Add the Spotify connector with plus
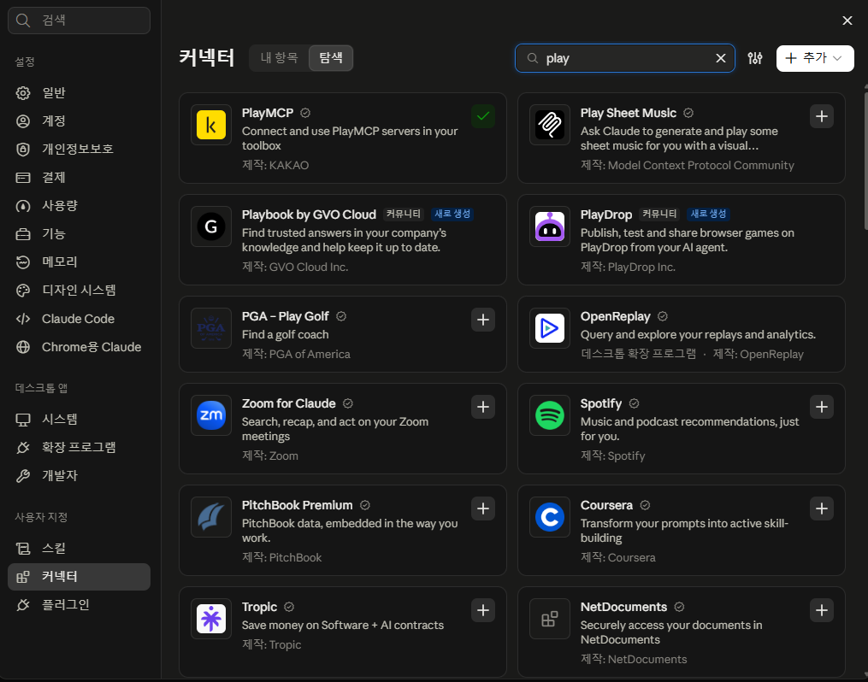The width and height of the screenshot is (868, 682). (x=822, y=407)
